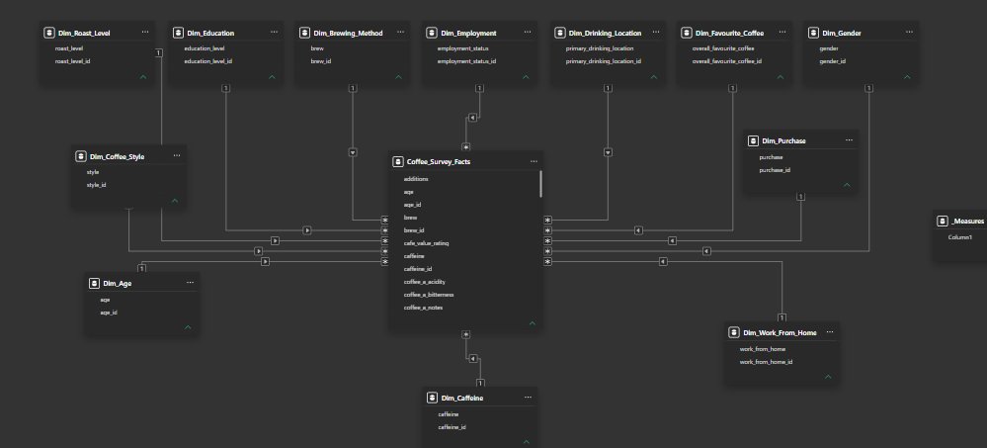
Task: Collapse the Dim_Drinking_Location table card
Action: pos(653,77)
